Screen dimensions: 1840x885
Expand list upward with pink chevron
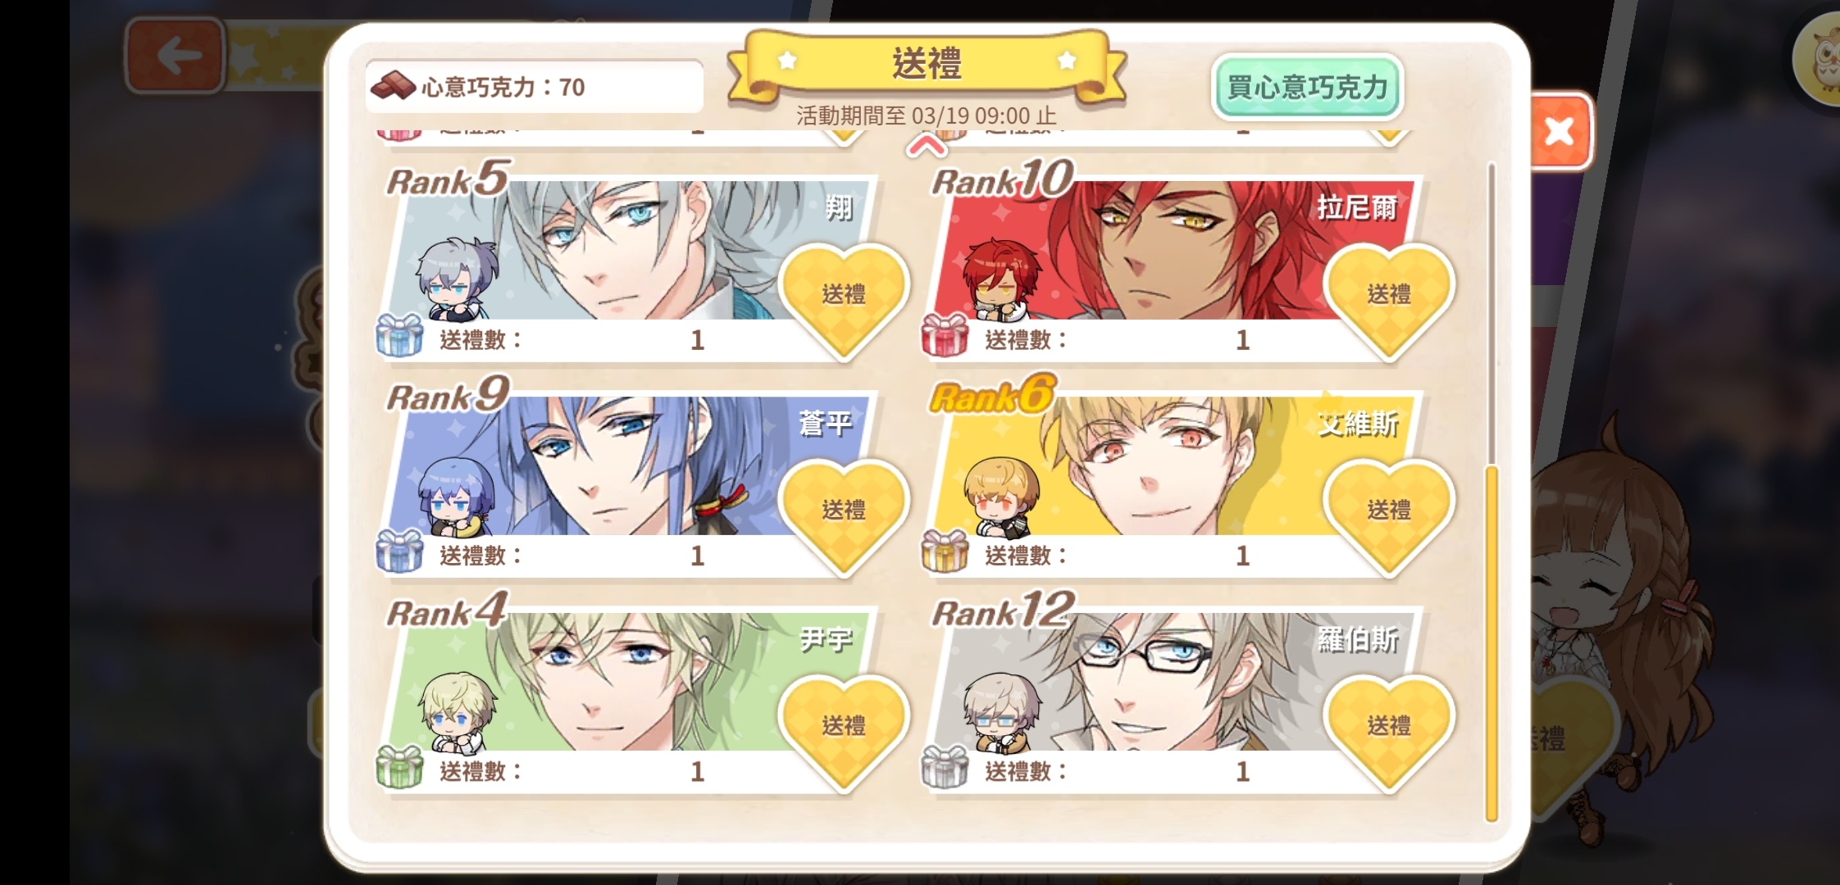927,147
